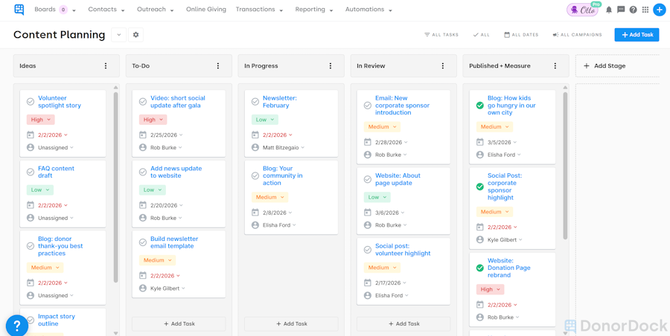Open the Contacts menu

tap(106, 10)
